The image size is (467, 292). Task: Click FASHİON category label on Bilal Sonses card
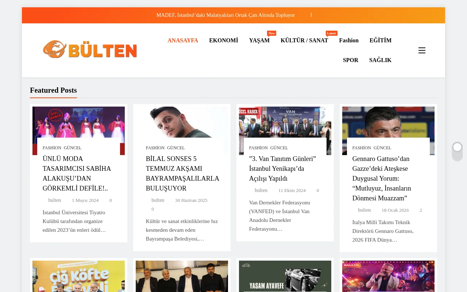pyautogui.click(x=155, y=148)
